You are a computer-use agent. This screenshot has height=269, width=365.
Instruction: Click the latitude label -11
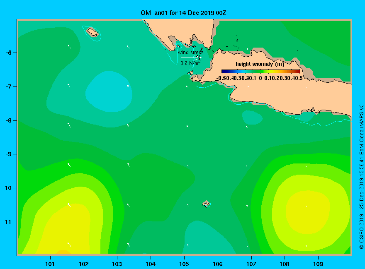pyautogui.click(x=7, y=222)
